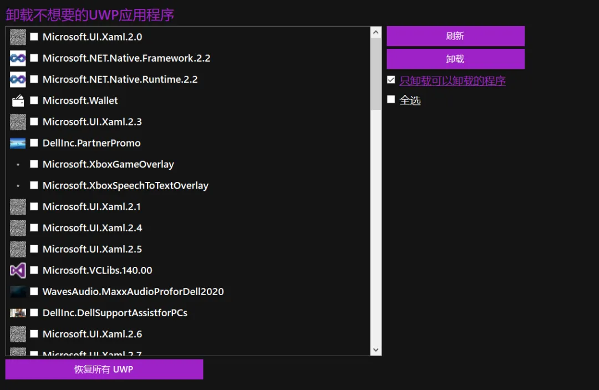This screenshot has width=599, height=390.
Task: Check the Microsoft.XboxGameOverlay checkbox
Action: pyautogui.click(x=34, y=164)
